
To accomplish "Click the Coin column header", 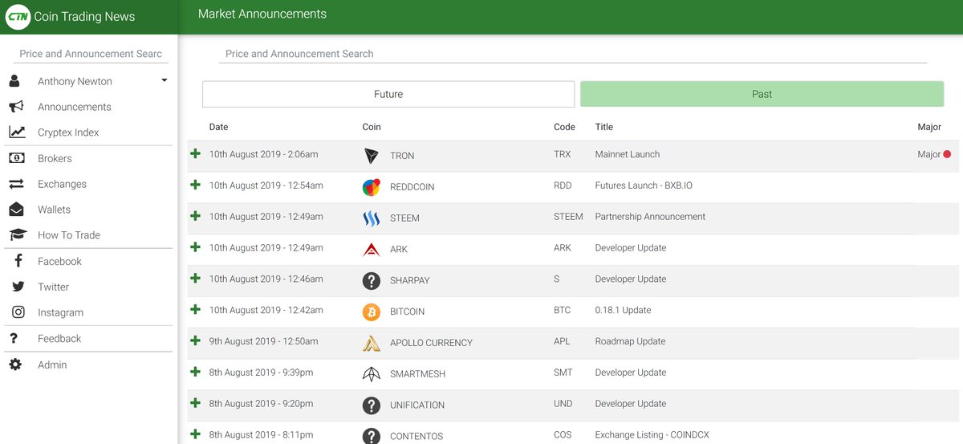I will pos(372,127).
